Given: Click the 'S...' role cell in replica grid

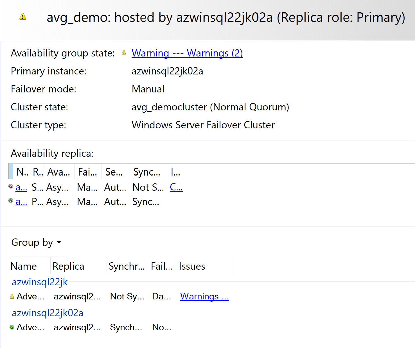Looking at the screenshot, I should click(x=37, y=187).
